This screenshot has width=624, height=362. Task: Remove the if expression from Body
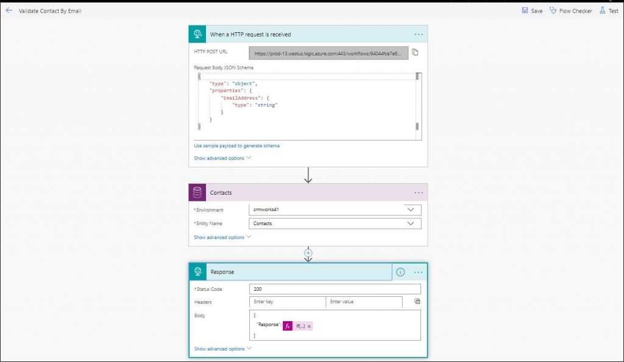(308, 326)
